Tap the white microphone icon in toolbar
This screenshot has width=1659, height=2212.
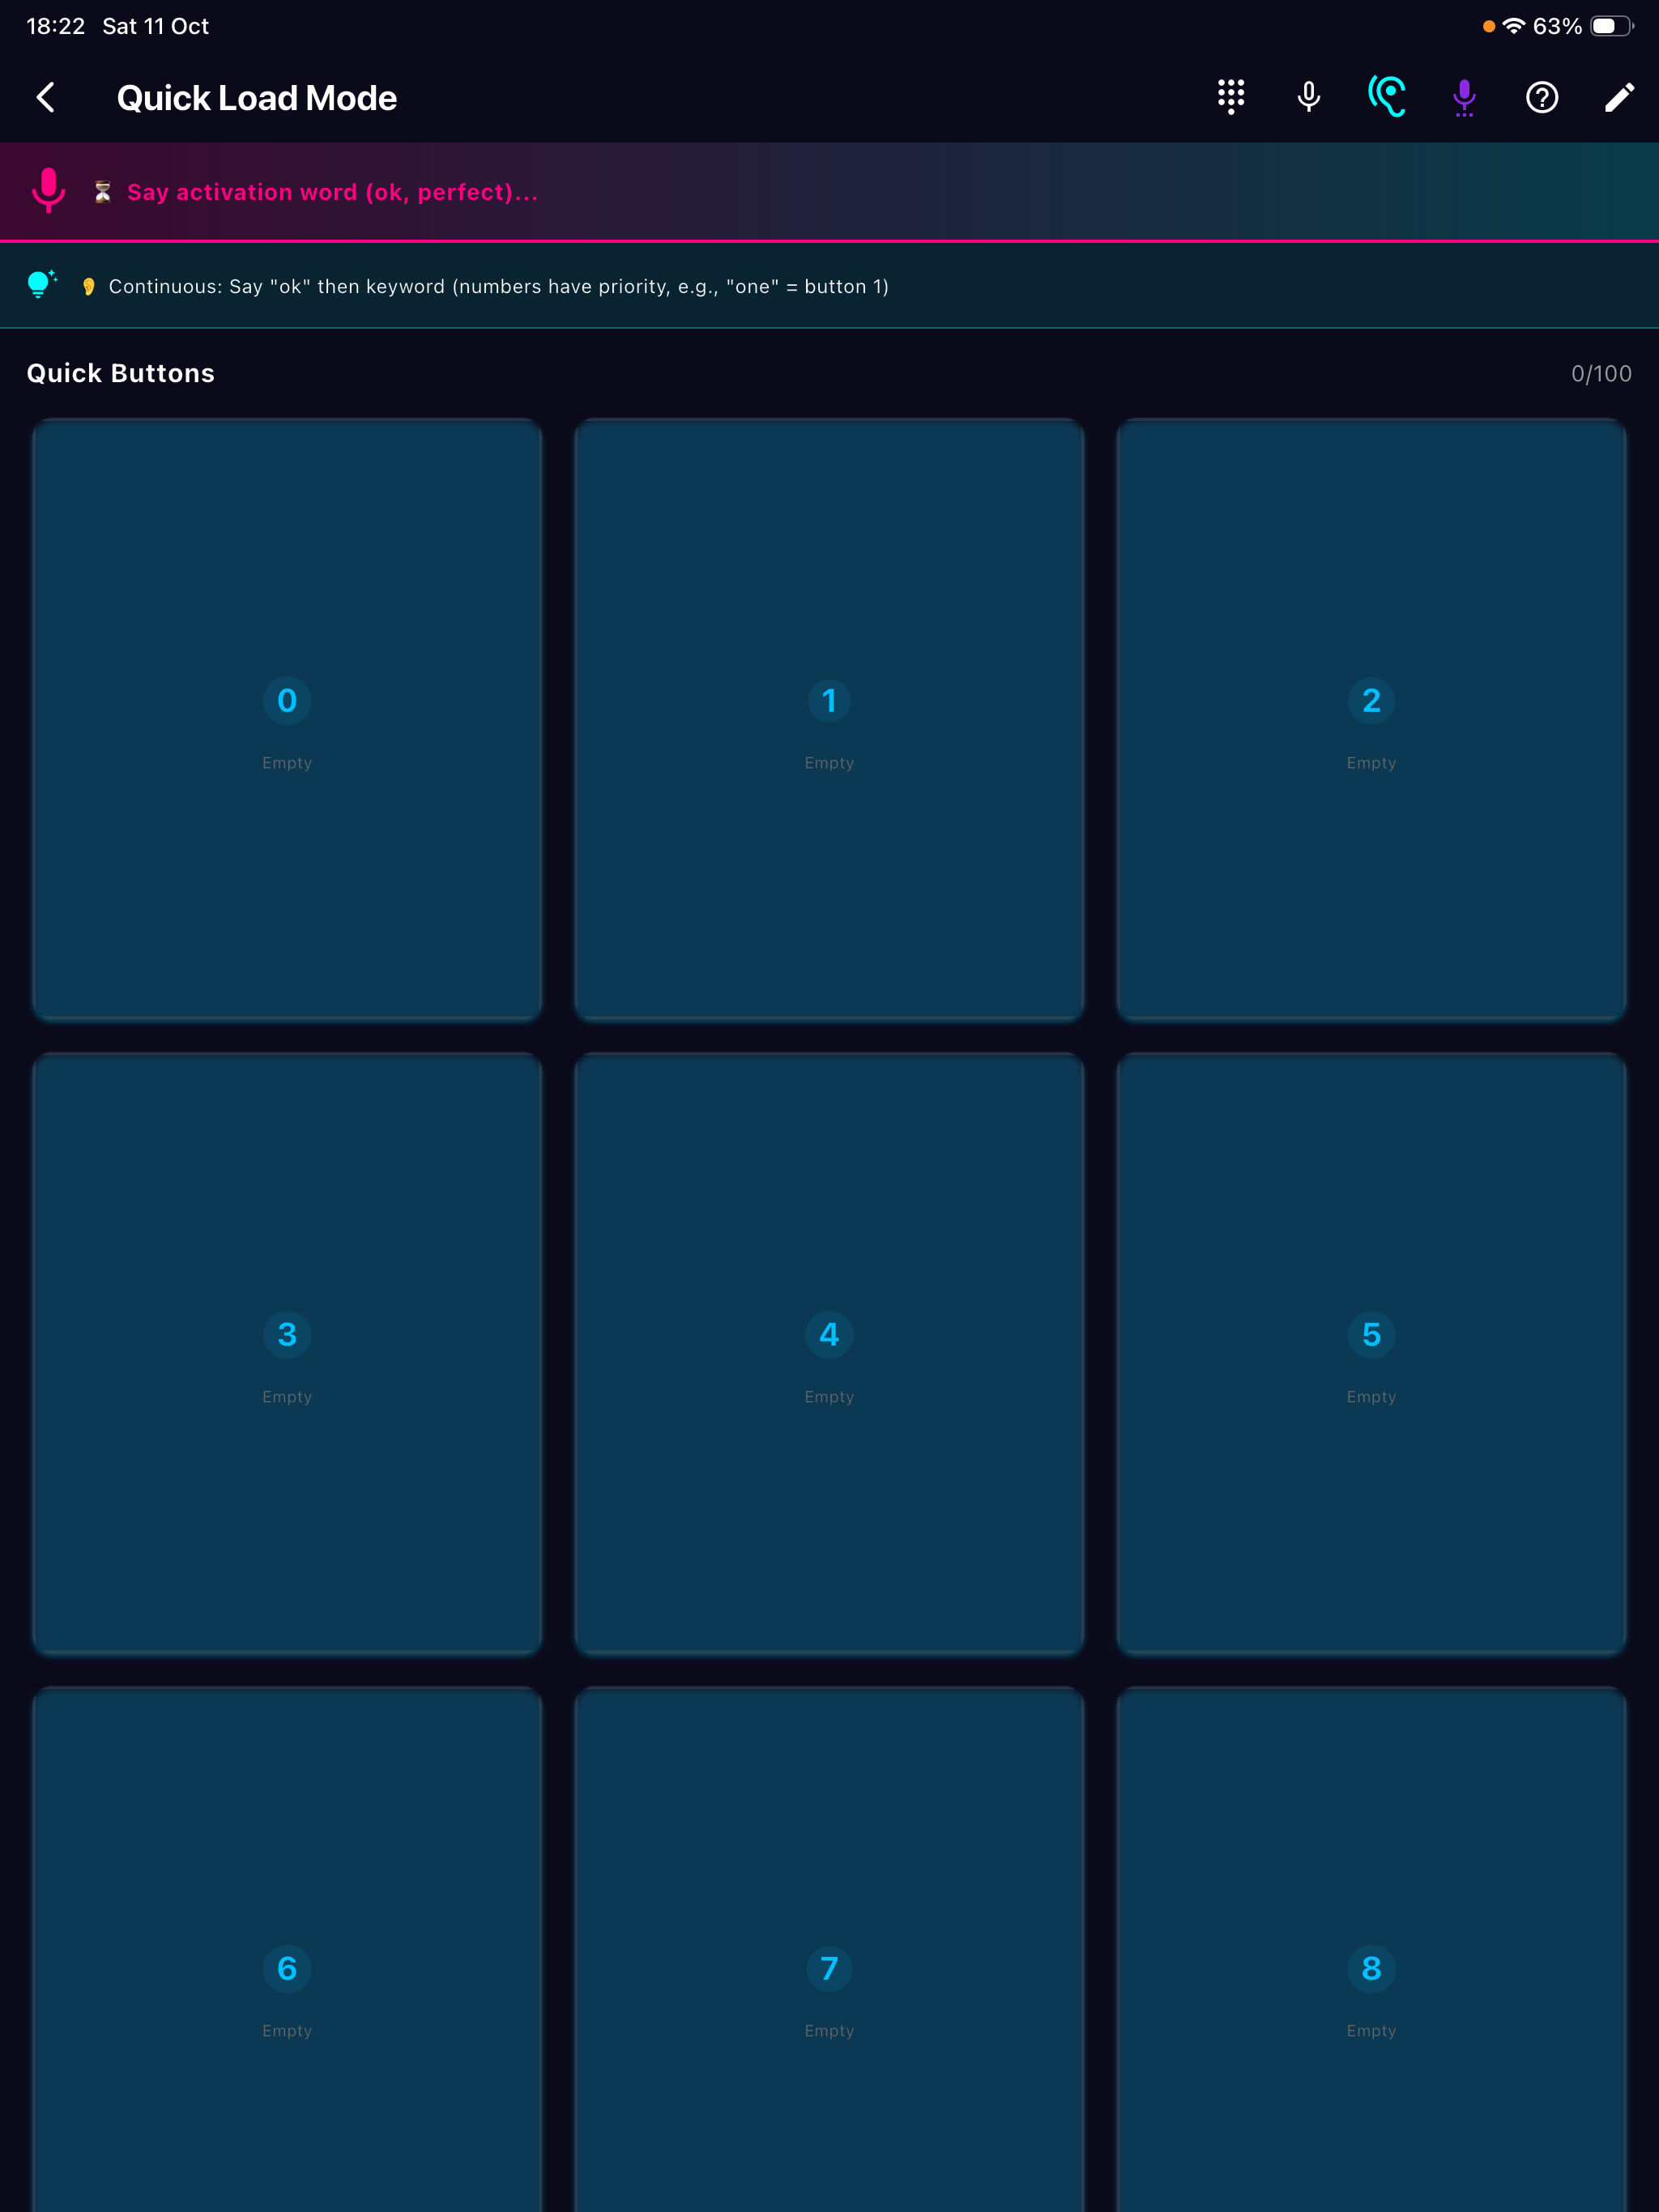[x=1309, y=97]
